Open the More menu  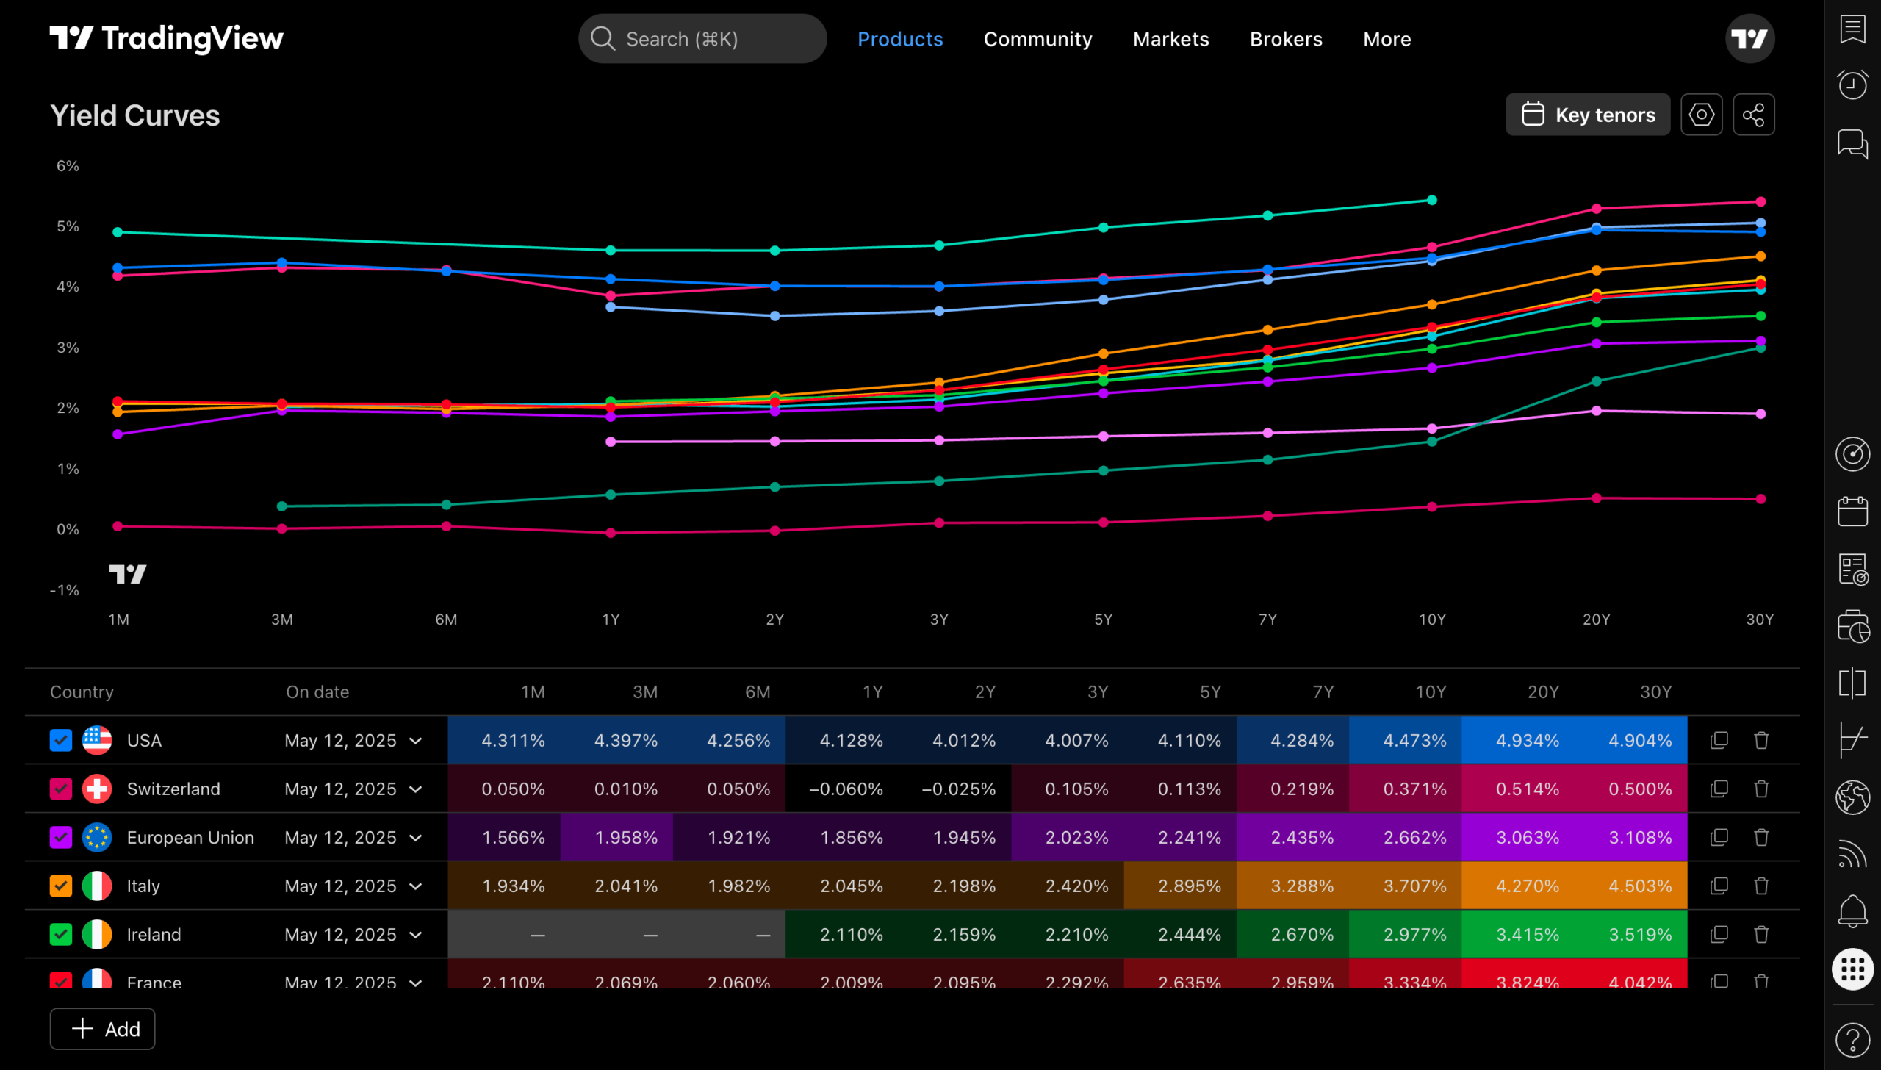coord(1387,39)
